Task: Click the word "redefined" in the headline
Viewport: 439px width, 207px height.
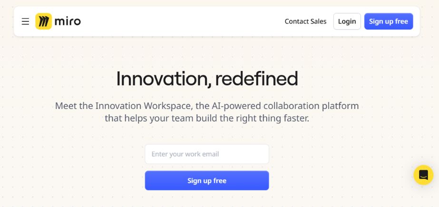Action: 256,79
